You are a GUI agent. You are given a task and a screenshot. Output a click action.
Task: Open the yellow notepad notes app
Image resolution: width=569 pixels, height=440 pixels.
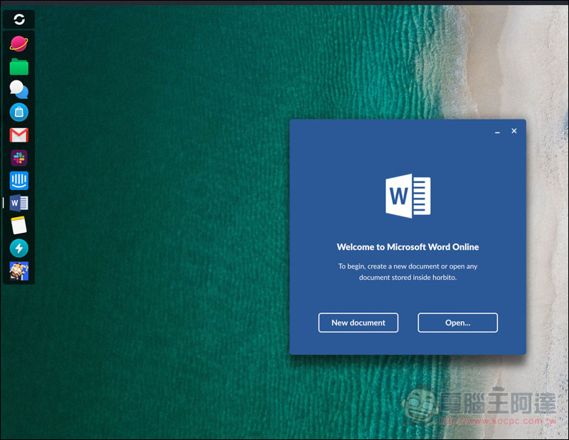(x=19, y=225)
